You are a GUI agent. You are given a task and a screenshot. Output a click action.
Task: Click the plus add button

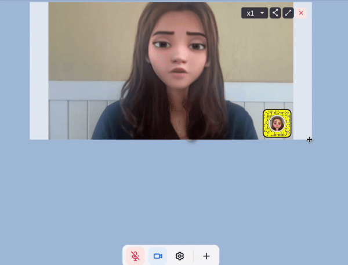(206, 256)
